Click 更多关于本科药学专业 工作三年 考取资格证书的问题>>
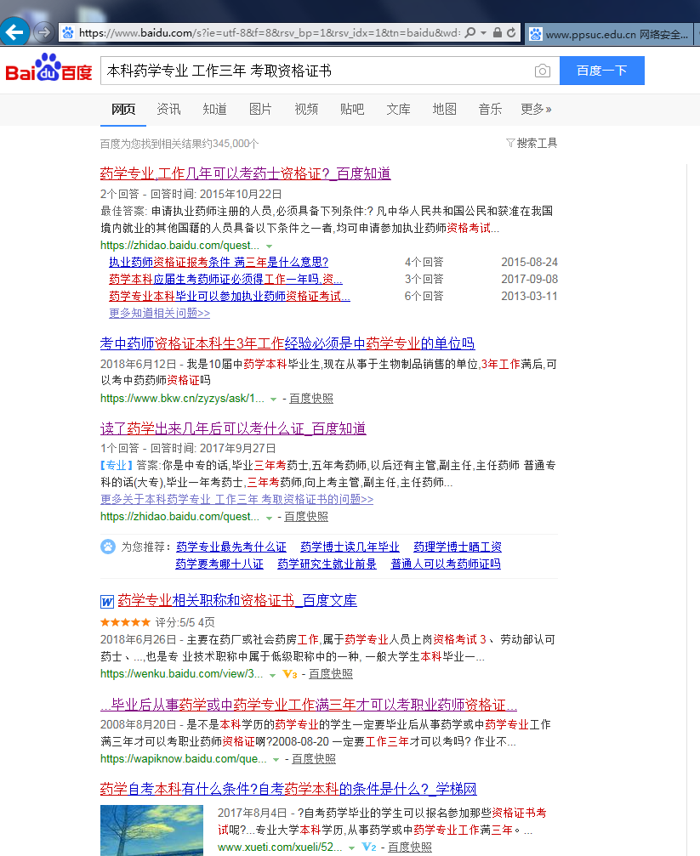The height and width of the screenshot is (856, 700). (x=236, y=499)
